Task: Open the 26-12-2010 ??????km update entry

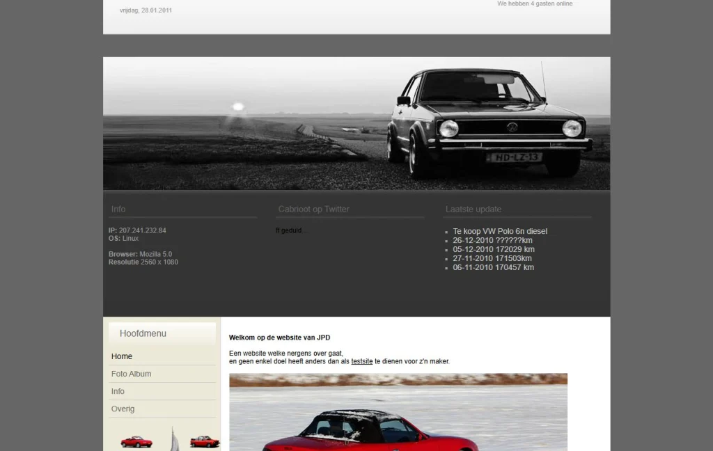Action: point(492,241)
